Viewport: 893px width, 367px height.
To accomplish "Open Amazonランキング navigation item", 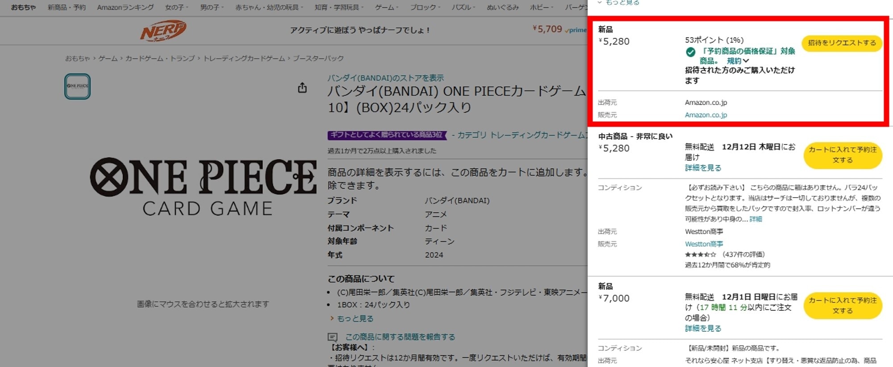I will pos(125,7).
